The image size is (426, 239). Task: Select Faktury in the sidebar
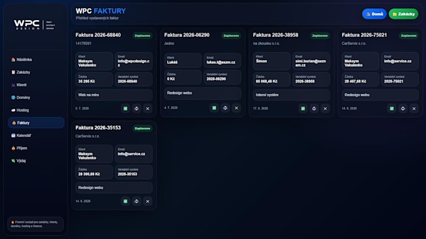[x=36, y=123]
